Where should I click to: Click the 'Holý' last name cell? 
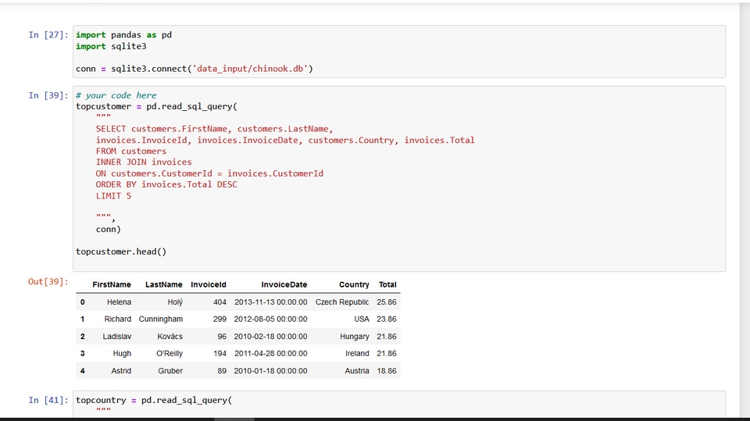(x=175, y=301)
